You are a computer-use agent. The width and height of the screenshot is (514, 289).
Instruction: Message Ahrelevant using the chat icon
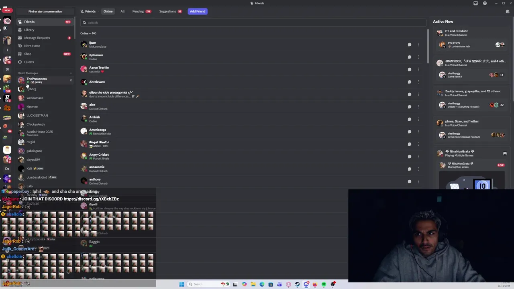click(x=409, y=82)
